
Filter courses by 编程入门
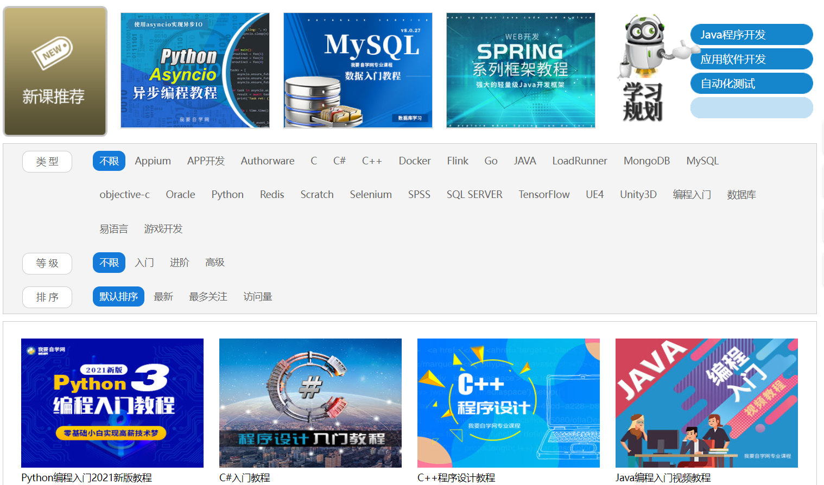692,195
